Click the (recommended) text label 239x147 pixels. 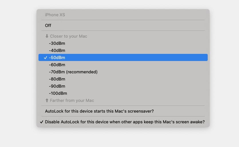(82, 72)
